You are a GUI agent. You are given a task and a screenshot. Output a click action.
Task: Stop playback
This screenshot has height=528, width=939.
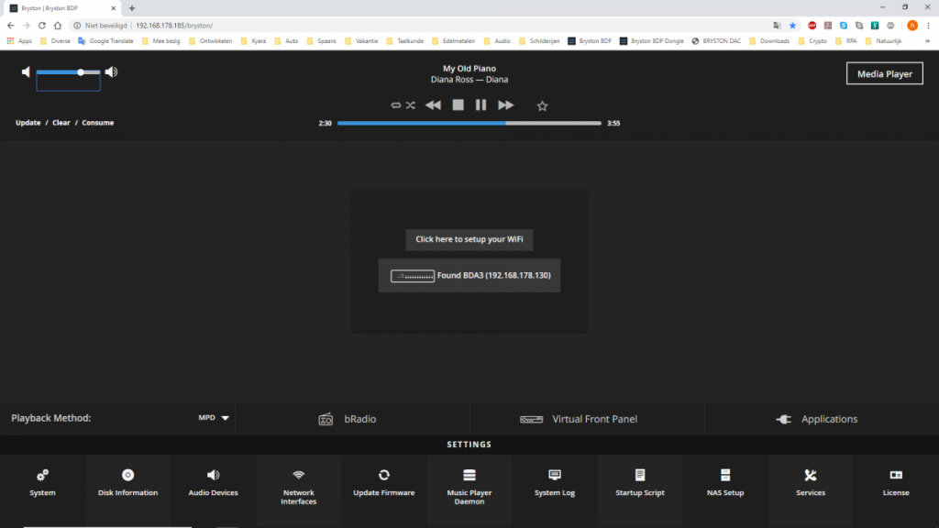pos(458,105)
